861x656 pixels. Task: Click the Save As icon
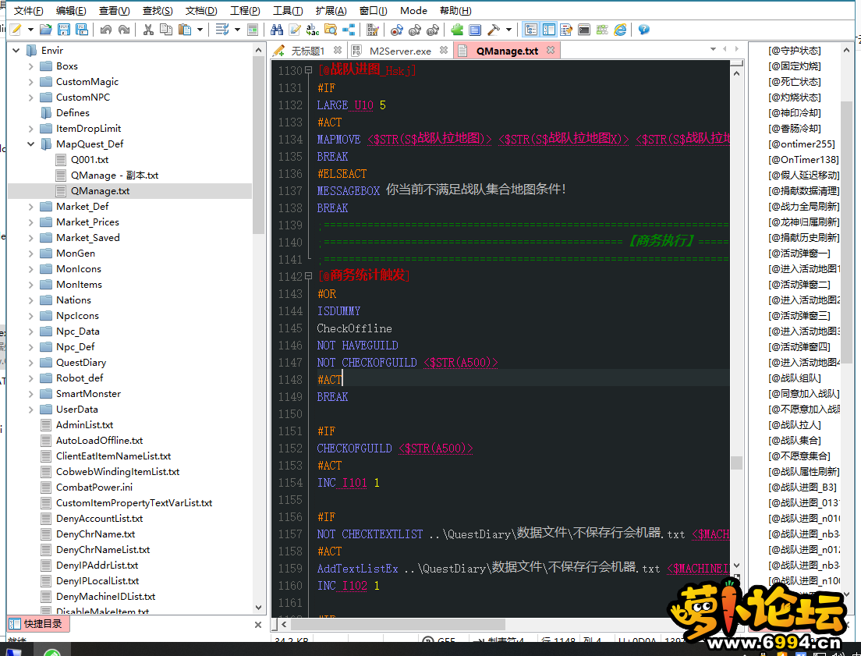click(x=82, y=30)
